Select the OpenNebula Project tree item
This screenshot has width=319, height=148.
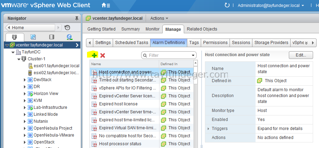53,128
